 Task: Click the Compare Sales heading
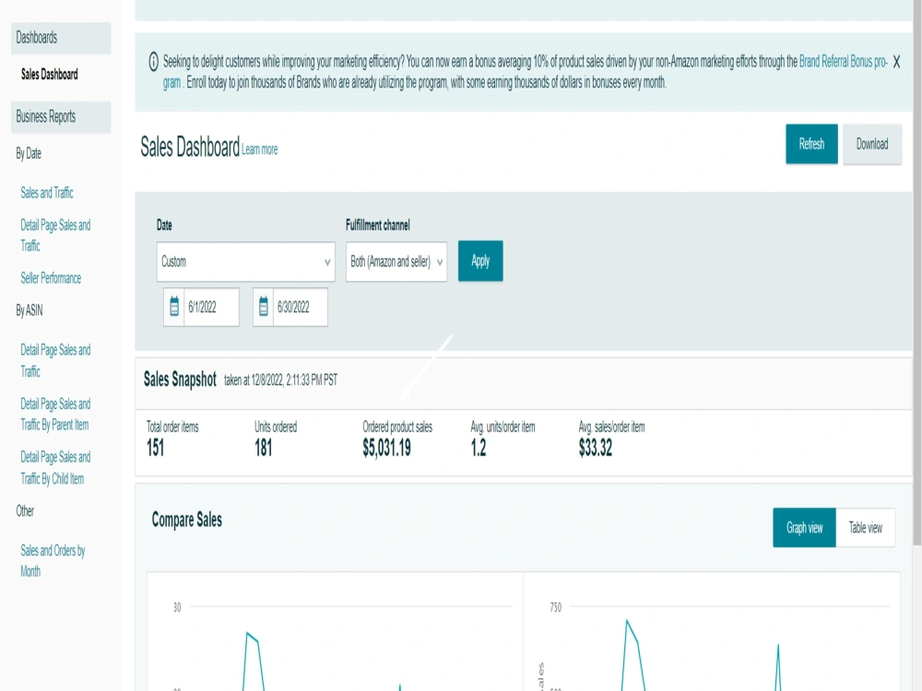pos(187,520)
